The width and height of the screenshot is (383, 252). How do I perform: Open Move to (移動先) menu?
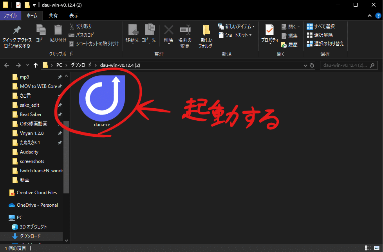pos(132,34)
